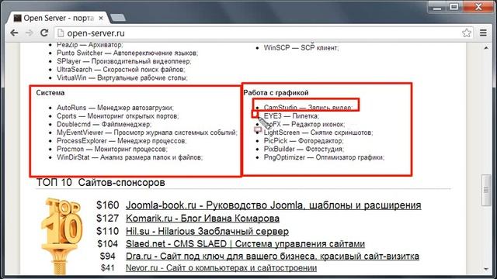This screenshot has width=497, height=279.
Task: Click the Работа с графикой heading
Action: pos(276,93)
